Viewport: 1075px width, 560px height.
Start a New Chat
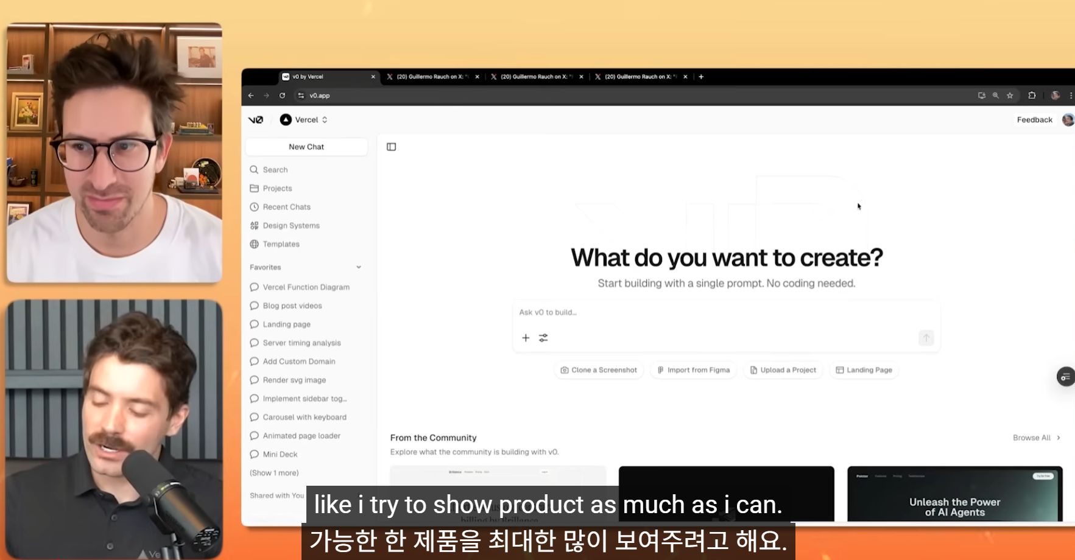306,147
